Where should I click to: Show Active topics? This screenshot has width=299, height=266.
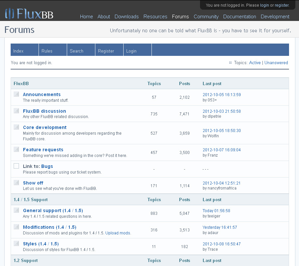point(255,63)
